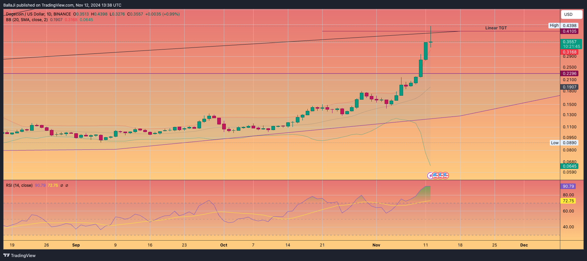Click the Low label on price axis
587x261 pixels.
[x=555, y=143]
